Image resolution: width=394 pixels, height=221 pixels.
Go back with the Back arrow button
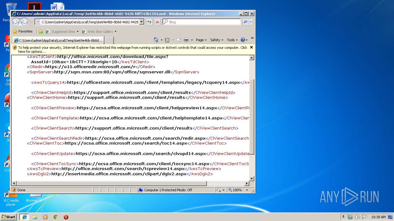point(16,22)
